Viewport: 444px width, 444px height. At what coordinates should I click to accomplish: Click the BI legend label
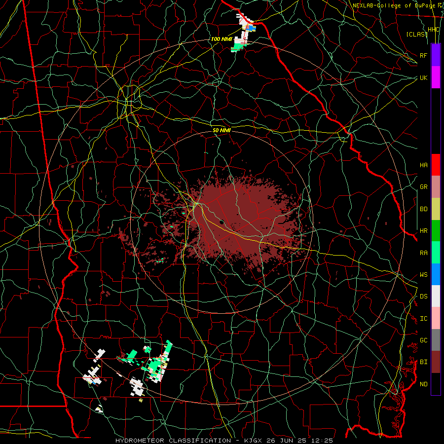(x=423, y=362)
